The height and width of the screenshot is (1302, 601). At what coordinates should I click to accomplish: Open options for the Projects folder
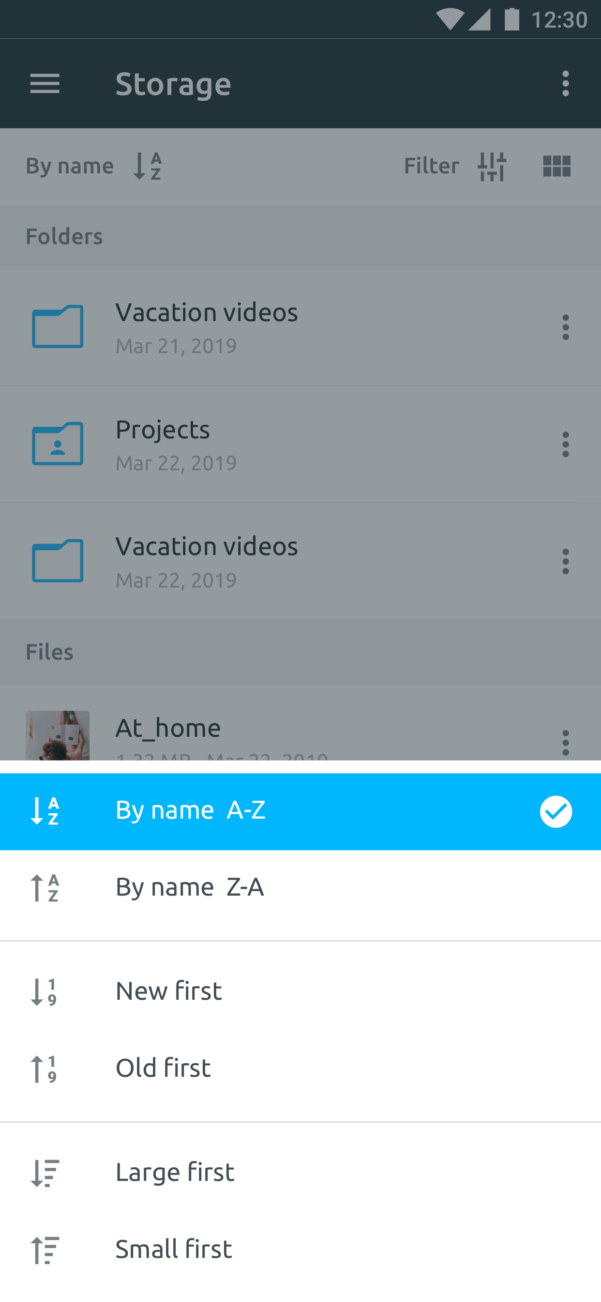(565, 444)
